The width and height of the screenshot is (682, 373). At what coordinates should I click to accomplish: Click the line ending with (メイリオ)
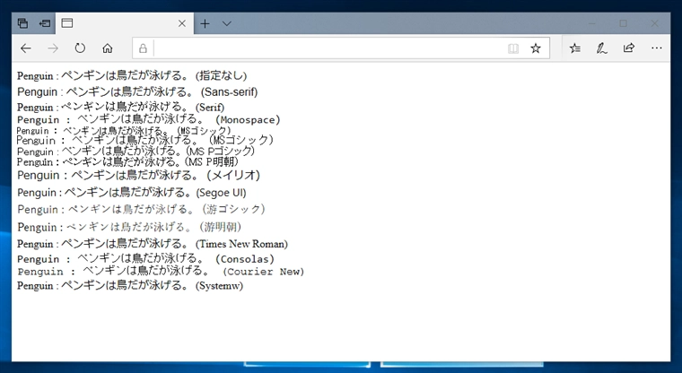139,175
